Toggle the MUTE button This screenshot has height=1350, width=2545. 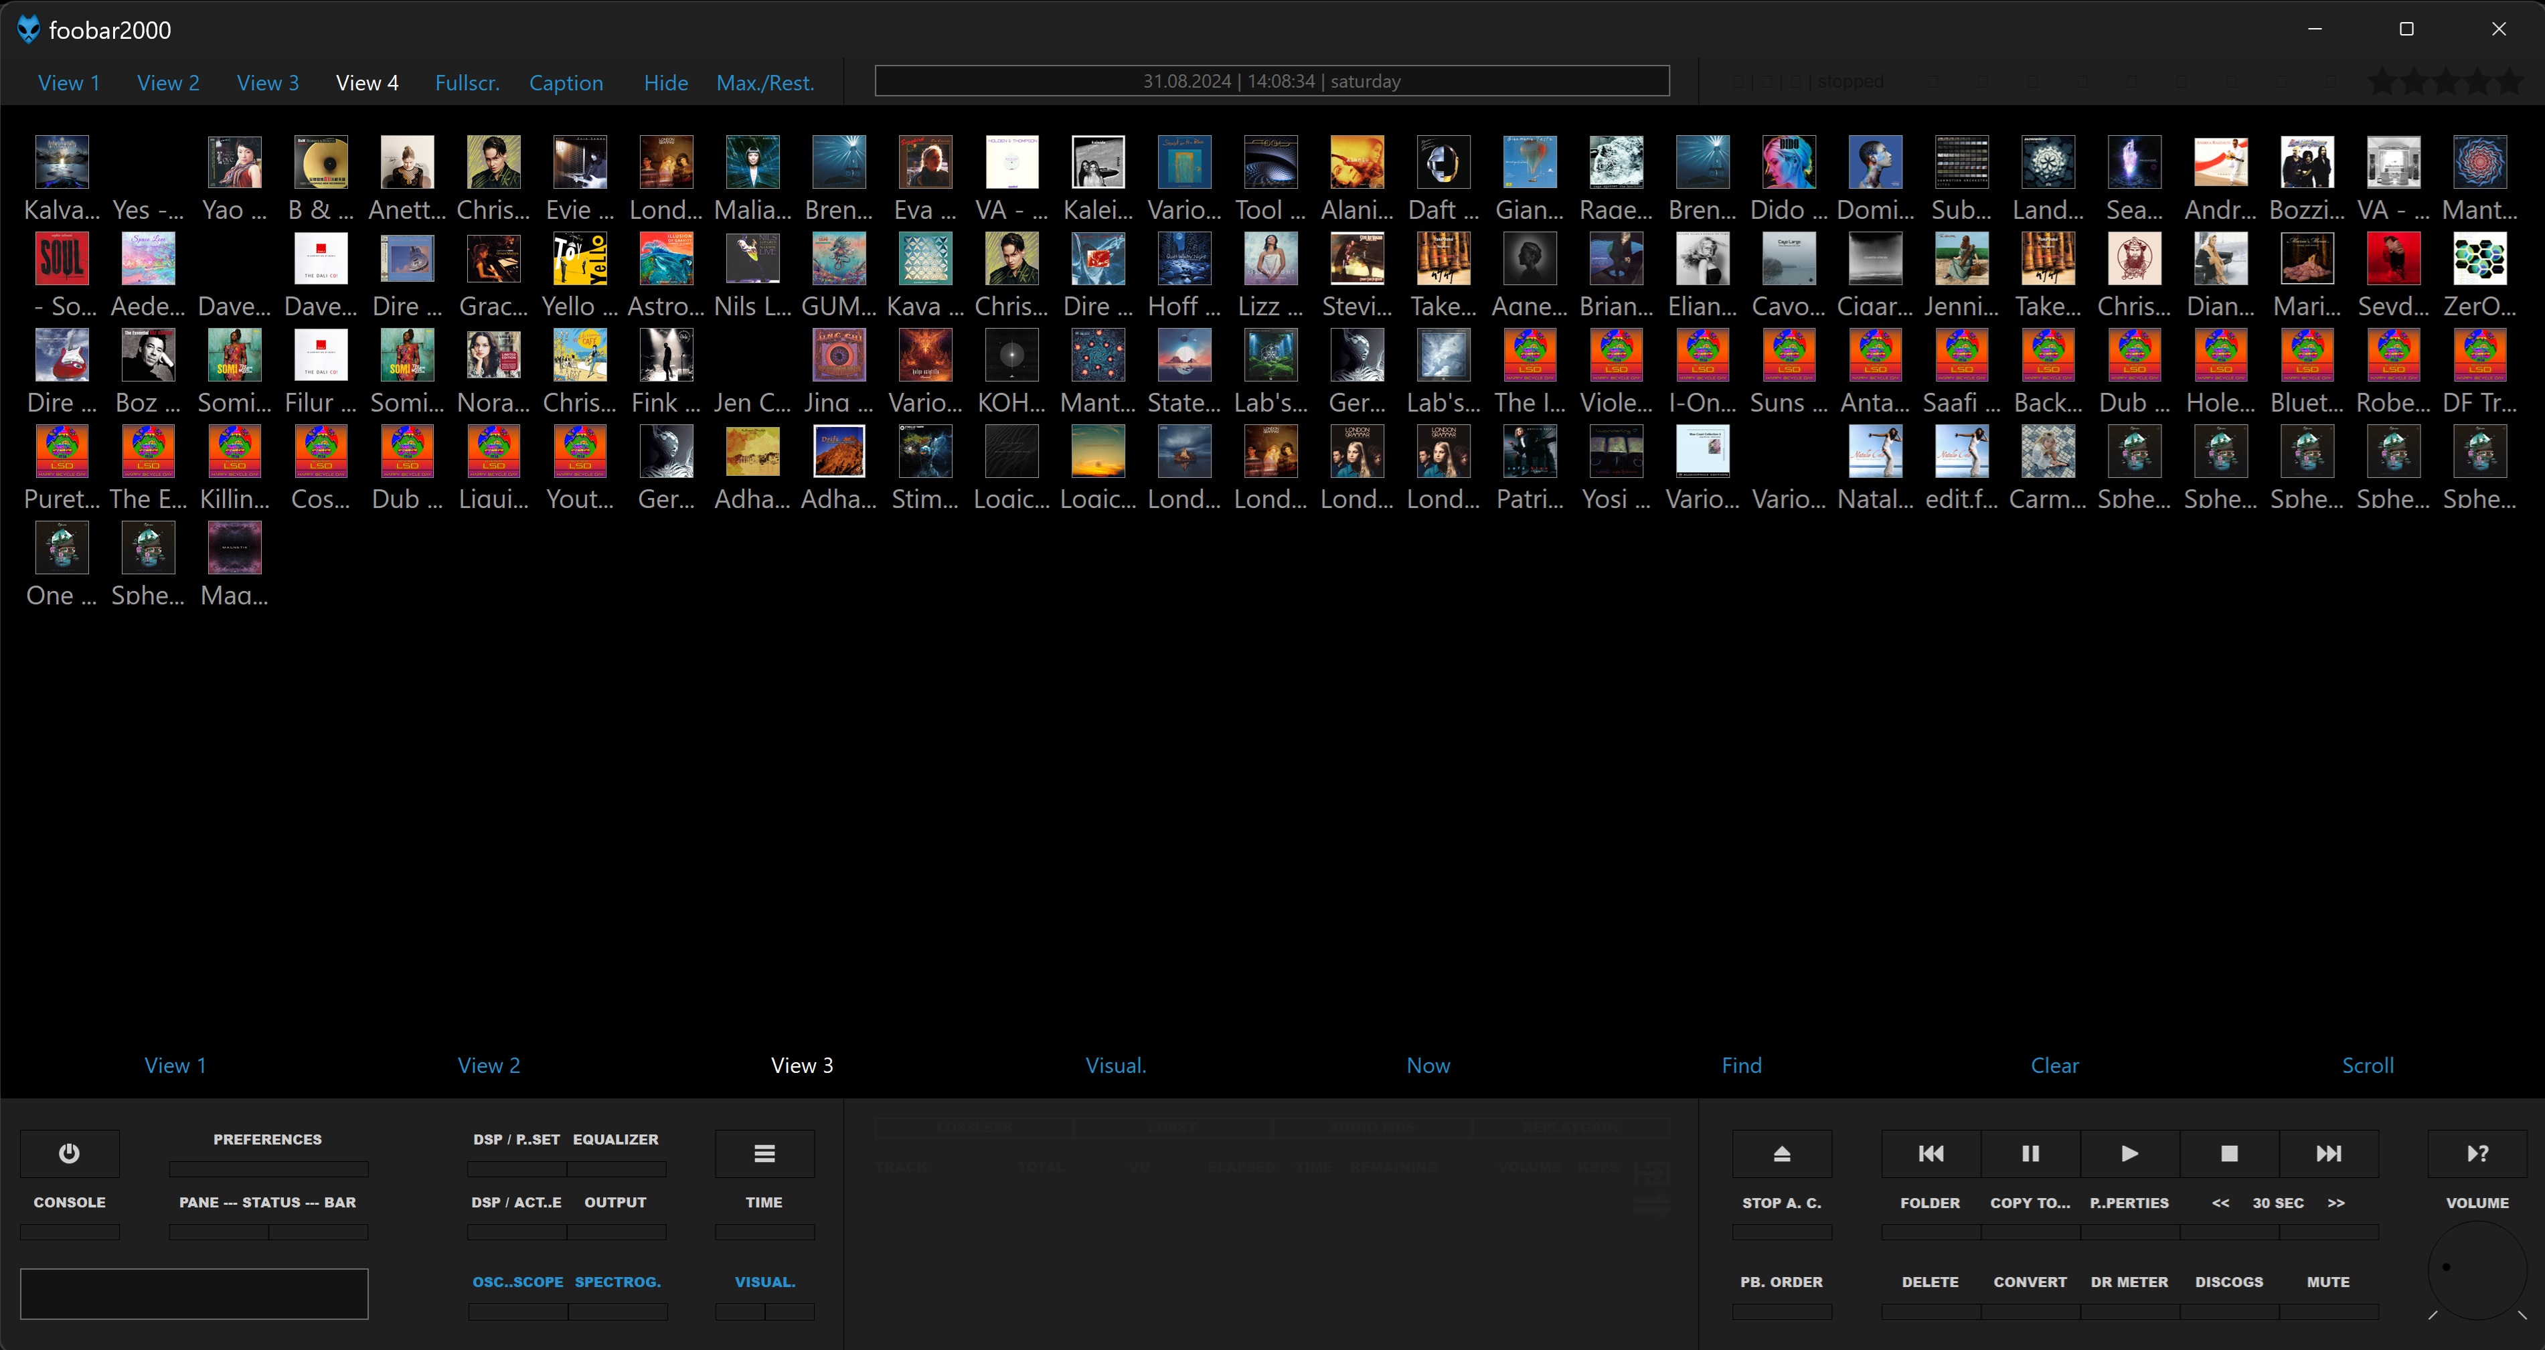click(x=2327, y=1282)
